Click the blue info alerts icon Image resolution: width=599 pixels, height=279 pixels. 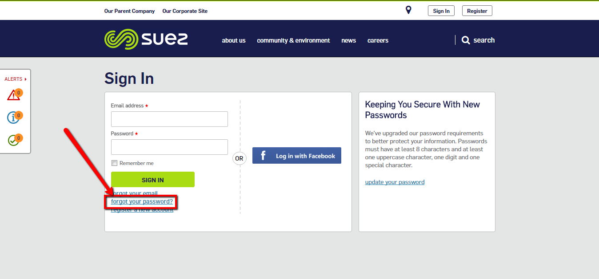(x=14, y=118)
